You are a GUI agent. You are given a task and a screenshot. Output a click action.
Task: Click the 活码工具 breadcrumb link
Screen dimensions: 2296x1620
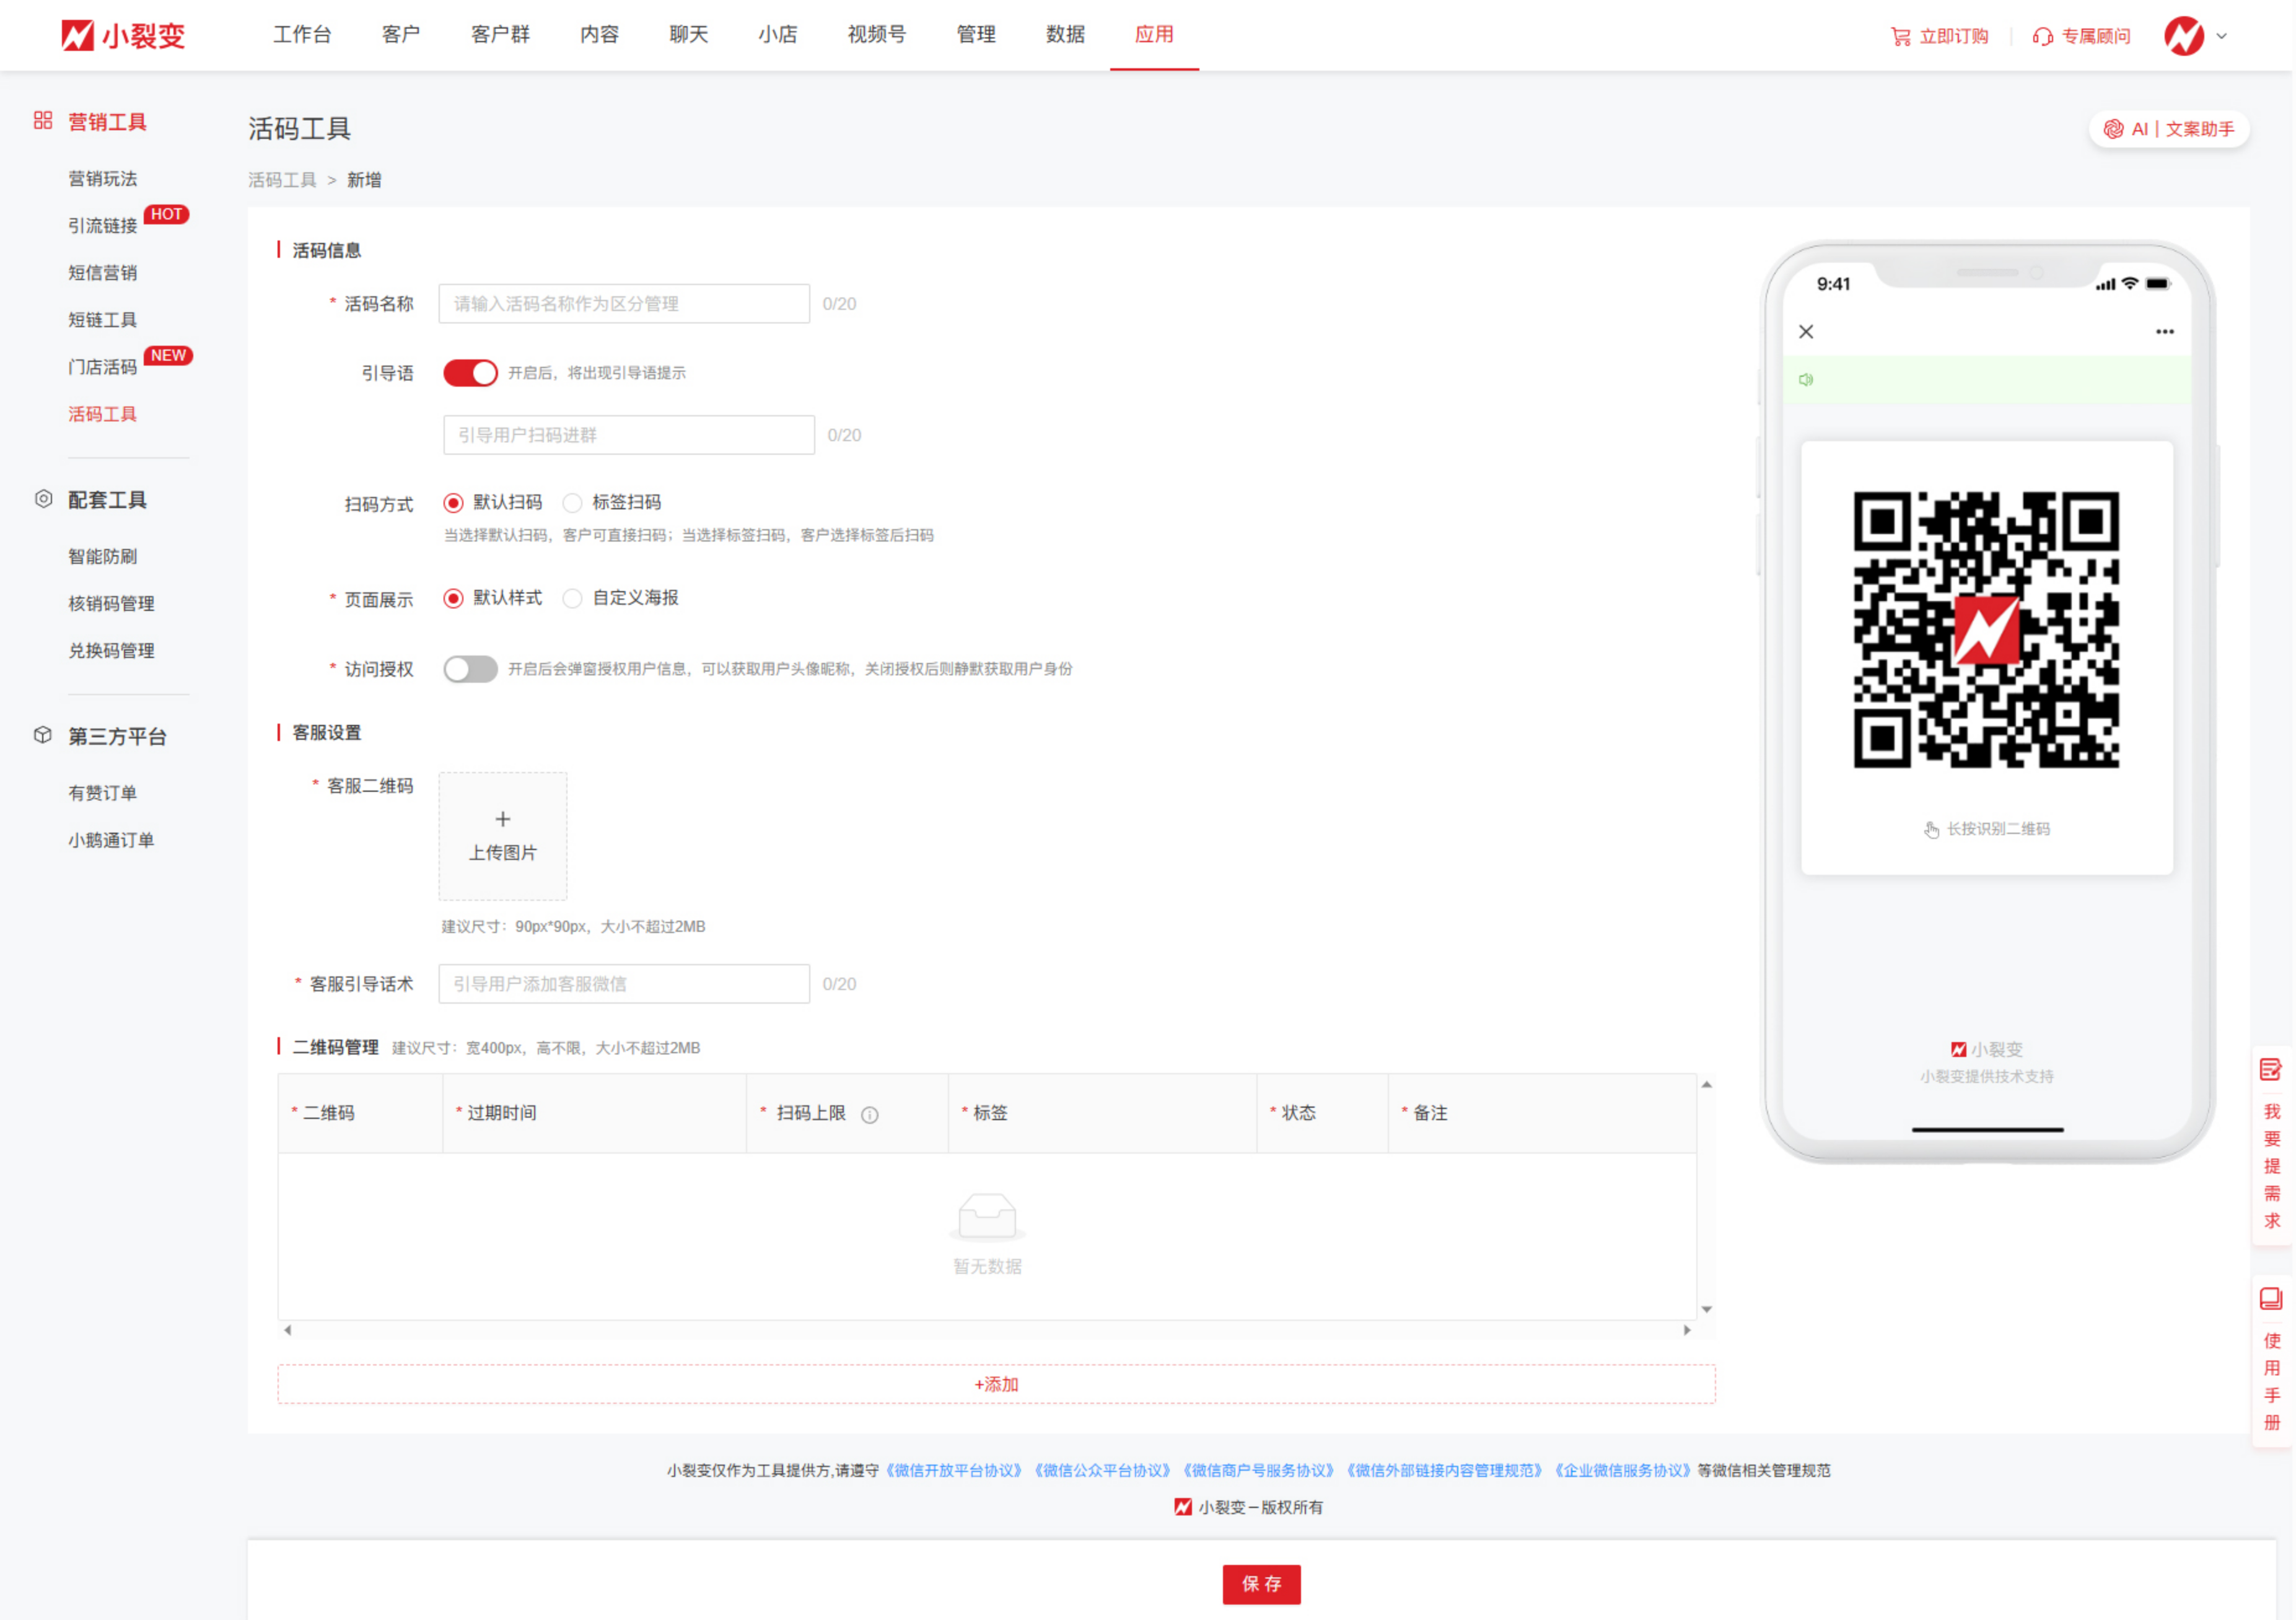tap(282, 180)
